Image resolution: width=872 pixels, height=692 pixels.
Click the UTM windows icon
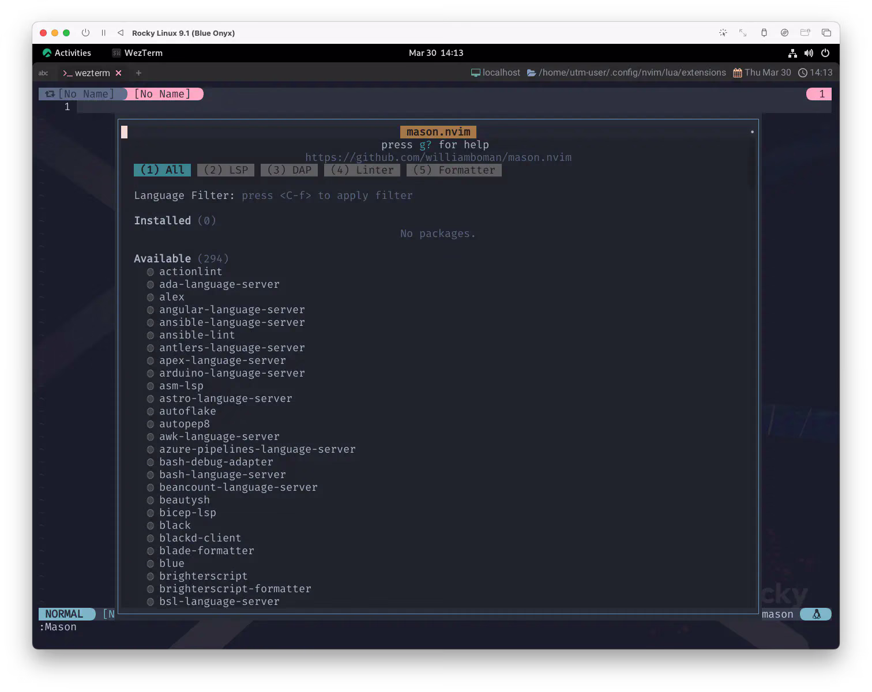(826, 33)
